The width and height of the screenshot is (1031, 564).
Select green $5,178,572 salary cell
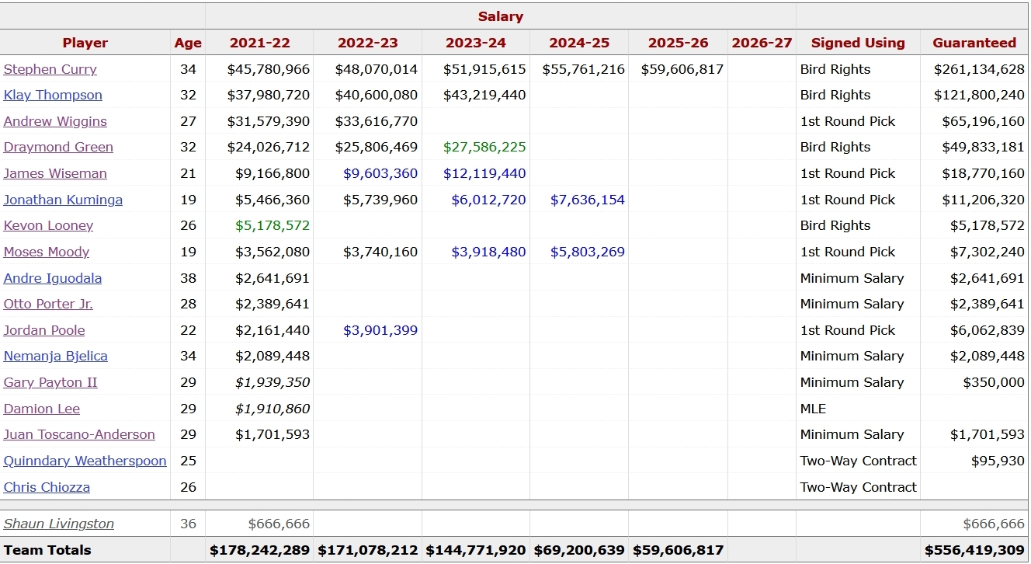pos(273,225)
